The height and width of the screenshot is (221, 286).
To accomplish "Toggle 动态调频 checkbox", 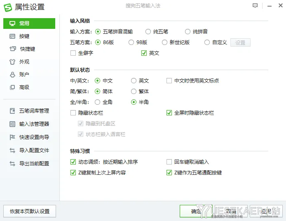I will [x=73, y=162].
